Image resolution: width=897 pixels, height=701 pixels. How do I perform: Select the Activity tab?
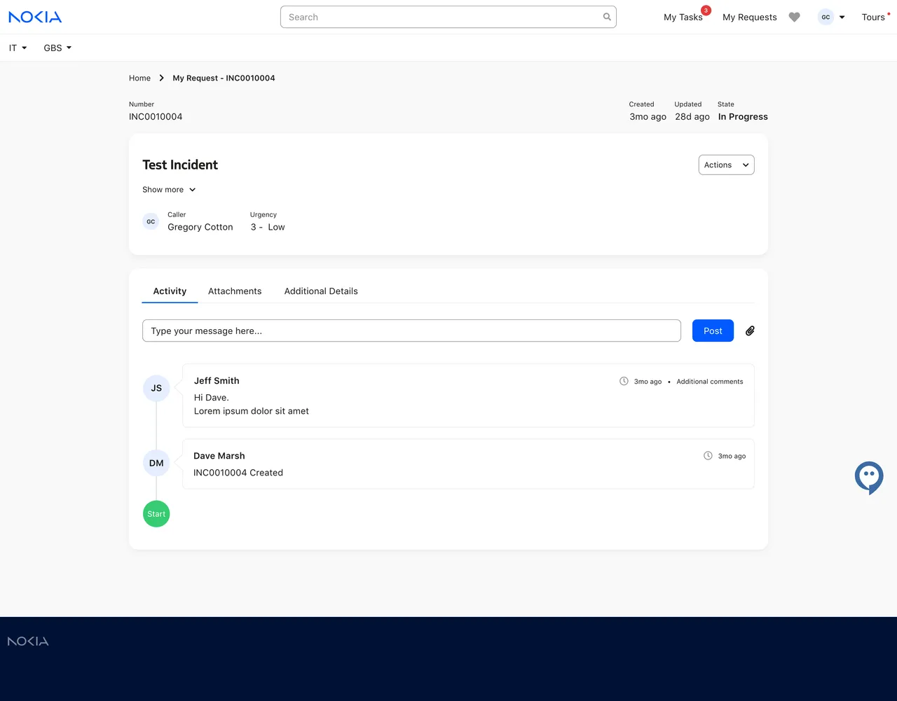click(169, 291)
